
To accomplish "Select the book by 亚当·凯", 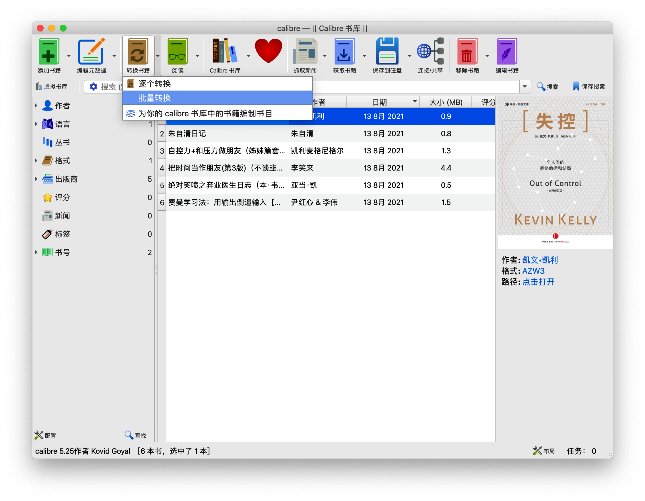I will click(x=327, y=185).
